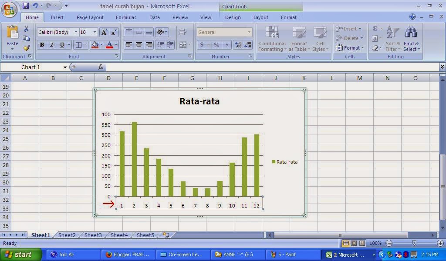The width and height of the screenshot is (446, 261).
Task: Save workbook with the floppy disk icon
Action: [x=26, y=5]
